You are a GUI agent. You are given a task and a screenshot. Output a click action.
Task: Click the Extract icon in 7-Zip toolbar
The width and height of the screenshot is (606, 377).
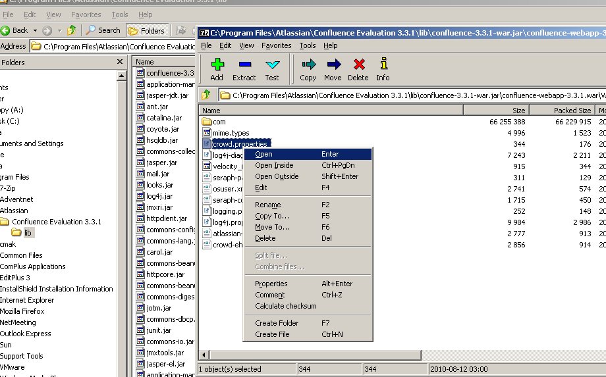point(244,64)
